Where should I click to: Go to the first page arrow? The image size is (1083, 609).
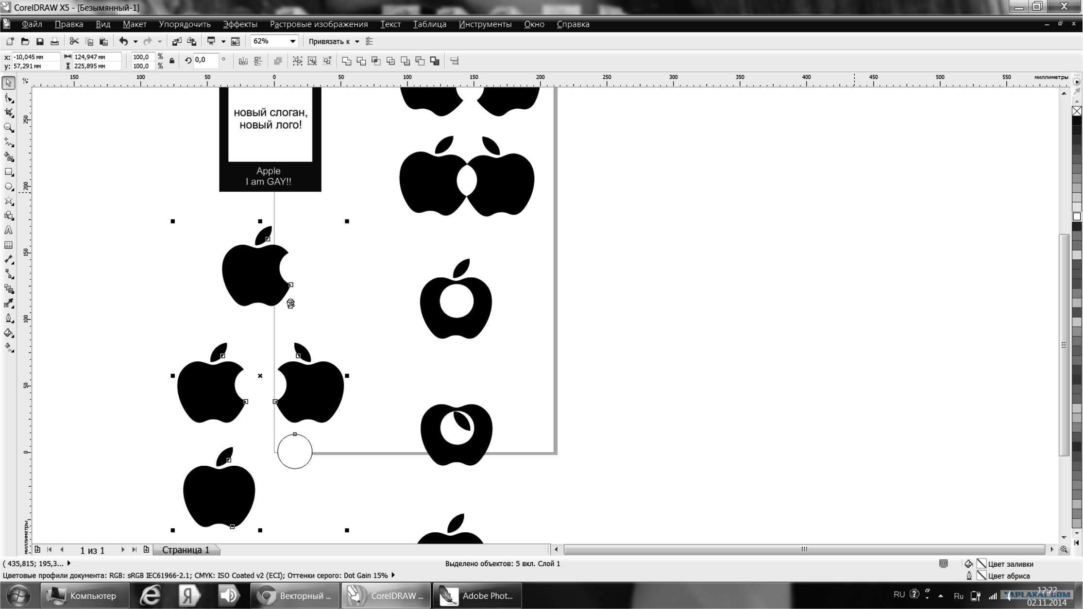[49, 550]
